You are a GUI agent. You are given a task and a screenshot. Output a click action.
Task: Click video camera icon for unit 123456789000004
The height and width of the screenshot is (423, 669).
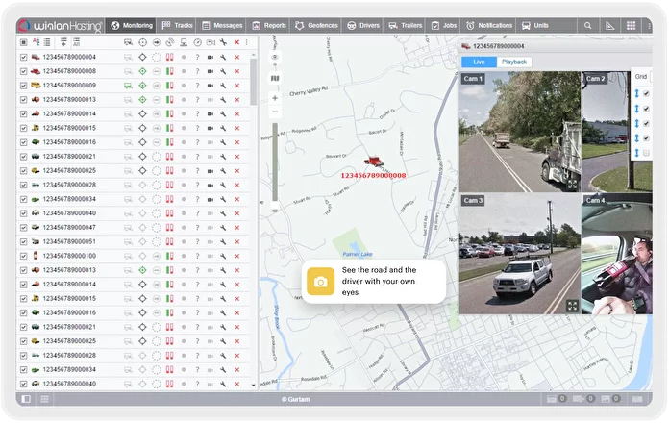tap(210, 57)
